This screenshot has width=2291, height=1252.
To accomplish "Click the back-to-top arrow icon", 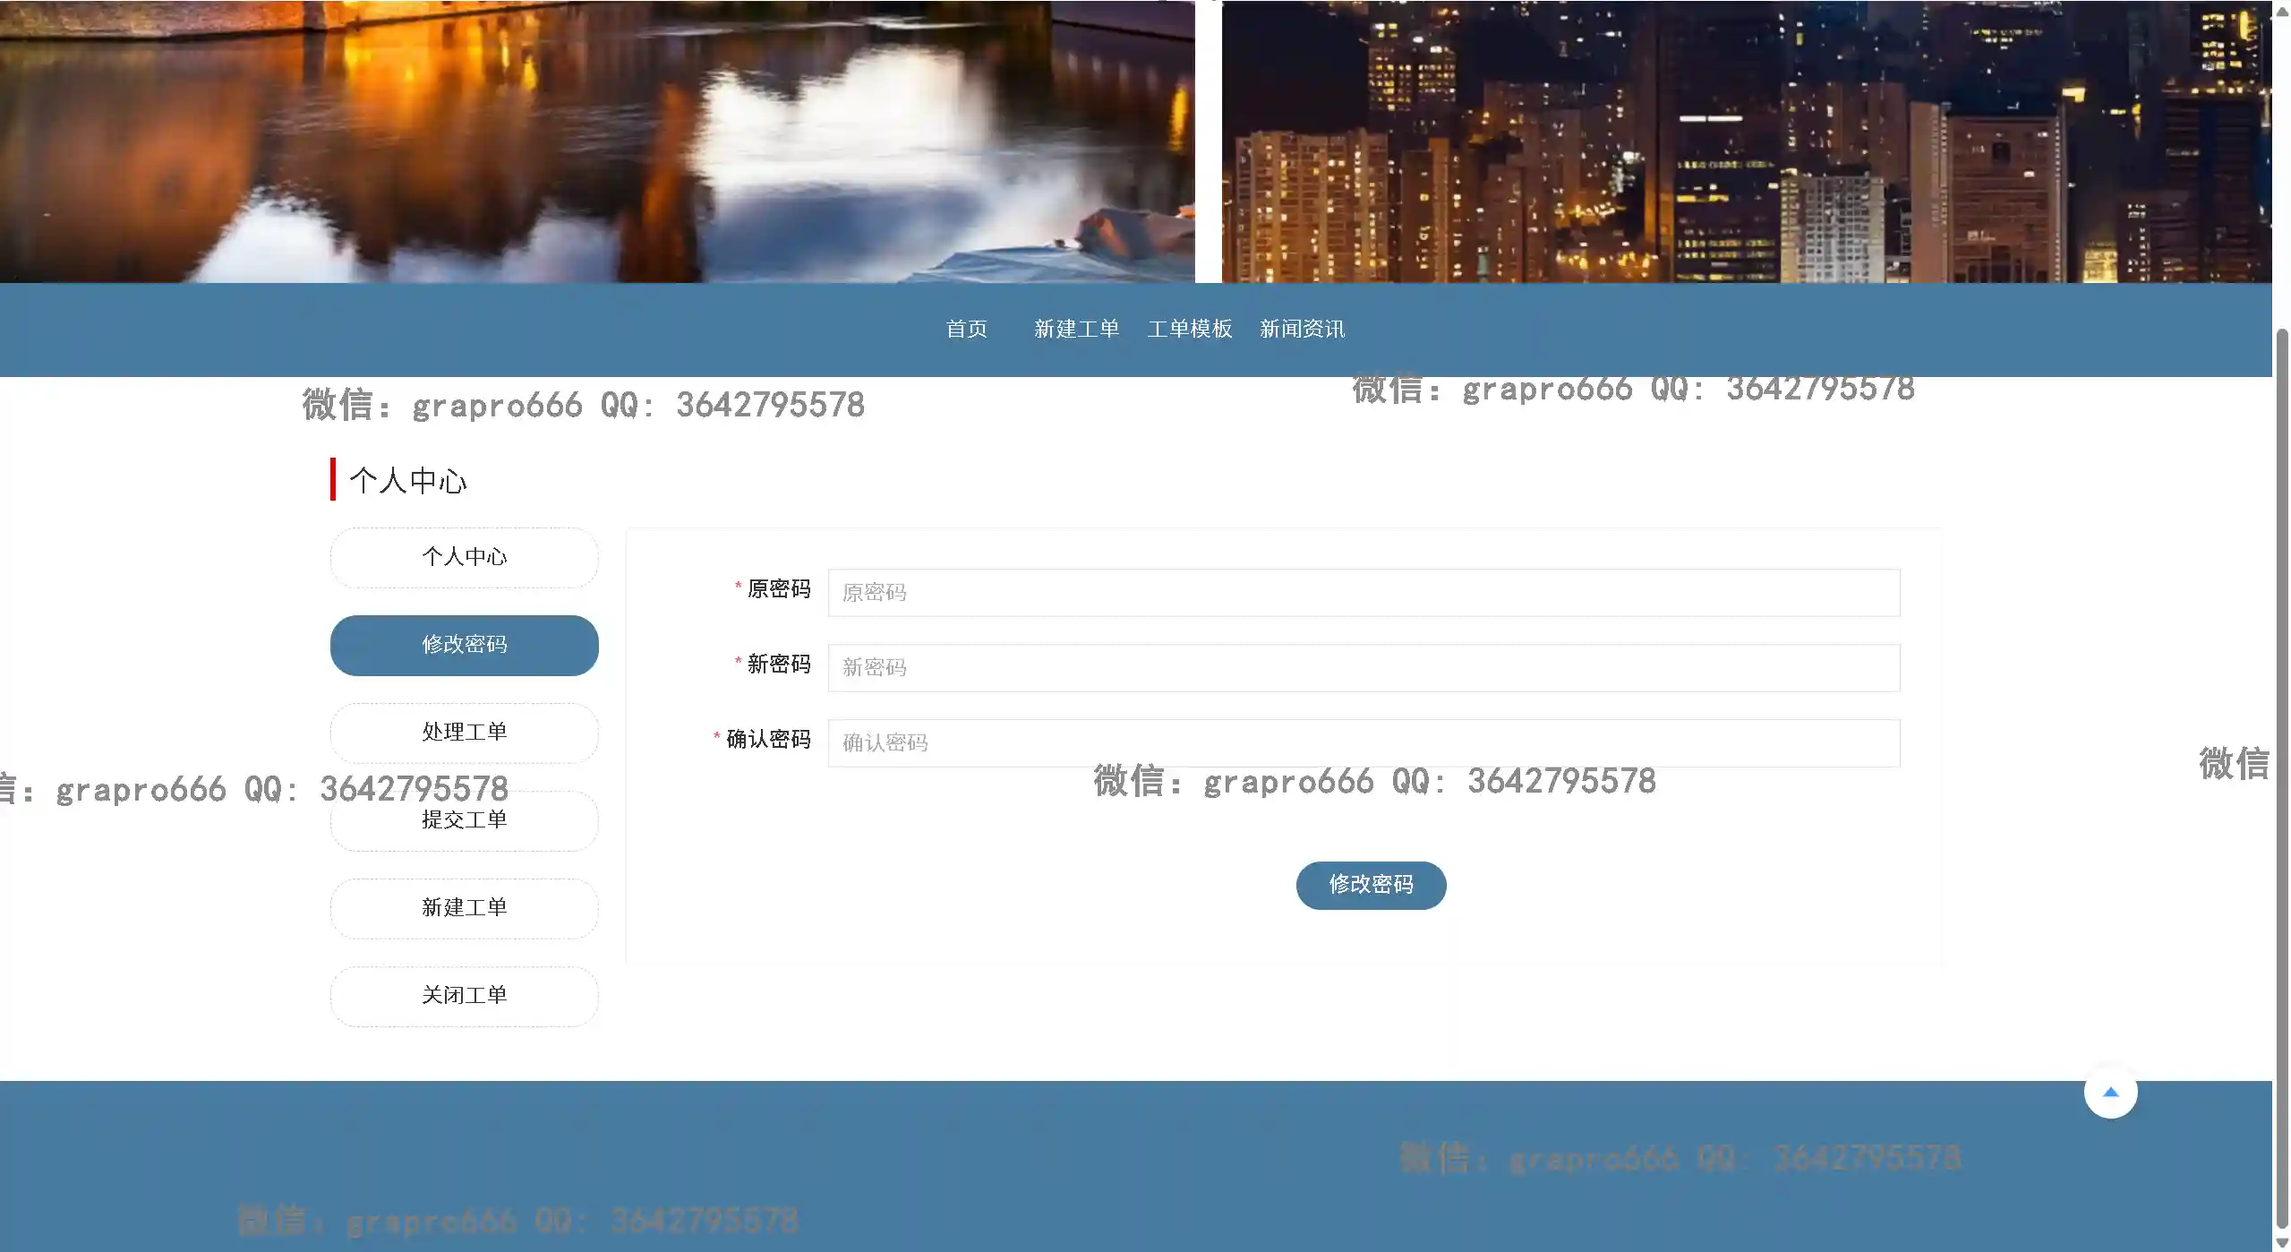I will [x=2109, y=1092].
